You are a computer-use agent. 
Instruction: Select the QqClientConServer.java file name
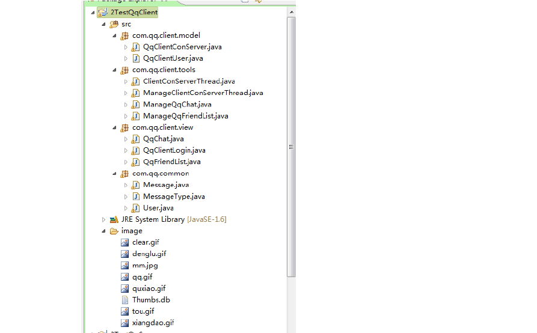point(182,47)
